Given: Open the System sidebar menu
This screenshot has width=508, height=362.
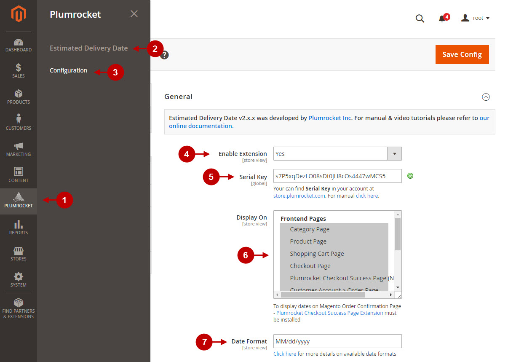Looking at the screenshot, I should pyautogui.click(x=19, y=280).
